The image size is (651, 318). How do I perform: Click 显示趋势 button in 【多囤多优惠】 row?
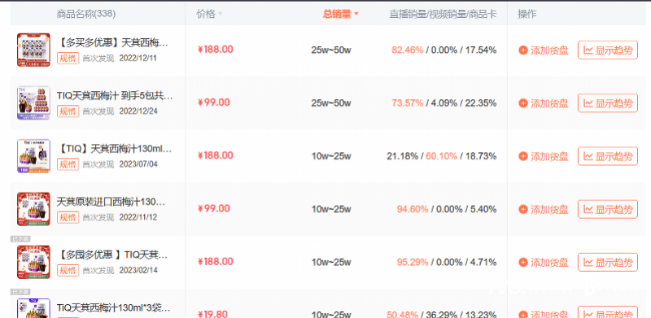608,263
